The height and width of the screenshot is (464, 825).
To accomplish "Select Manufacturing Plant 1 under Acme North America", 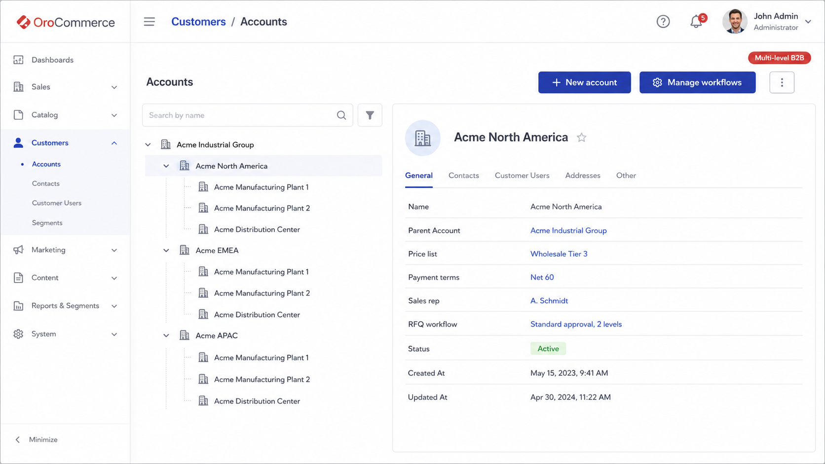I will click(x=262, y=187).
